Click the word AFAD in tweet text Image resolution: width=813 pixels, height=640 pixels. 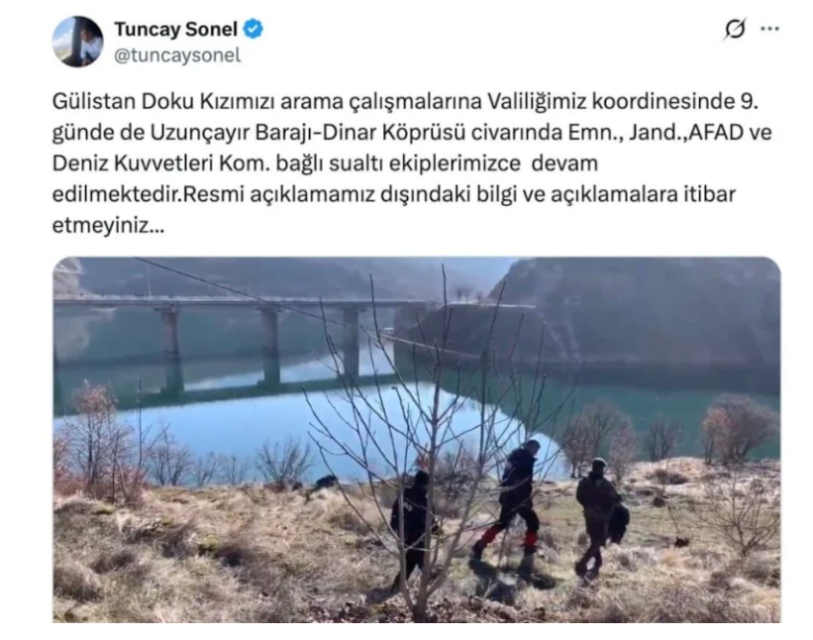[718, 132]
